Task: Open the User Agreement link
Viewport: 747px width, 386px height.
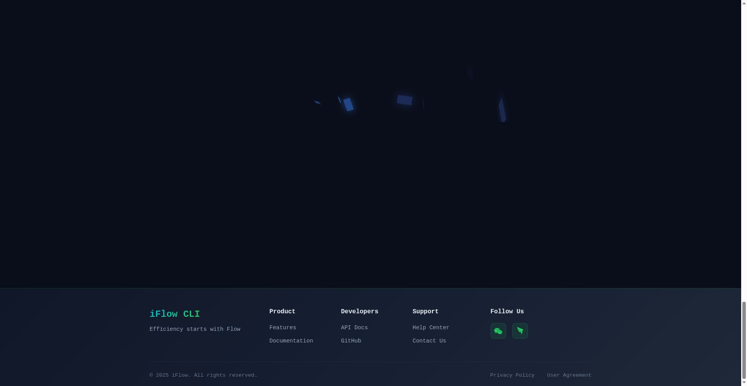Action: [569, 375]
